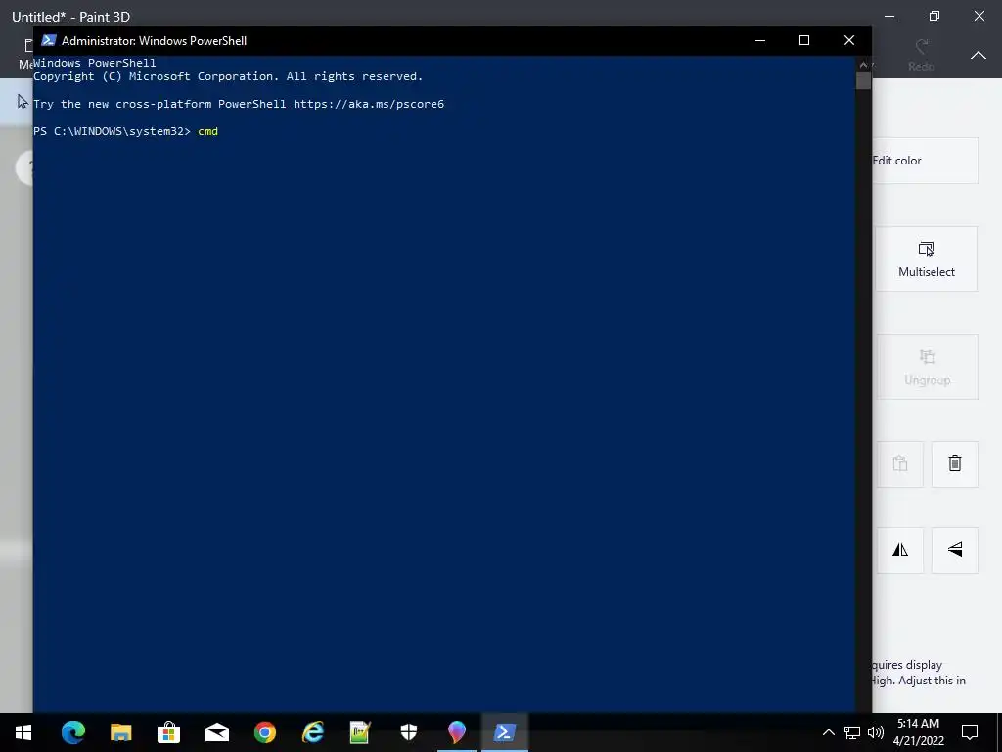The width and height of the screenshot is (1002, 752).
Task: Minimize the Paint 3D window
Action: tap(889, 16)
